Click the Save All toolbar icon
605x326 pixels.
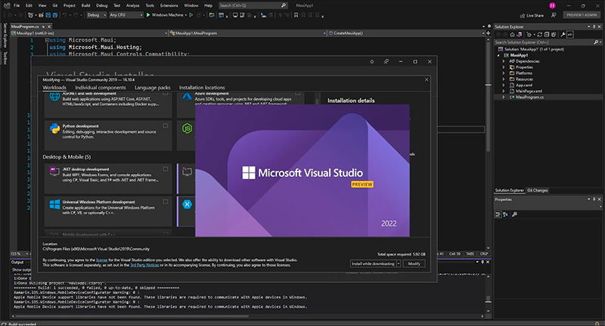point(54,14)
